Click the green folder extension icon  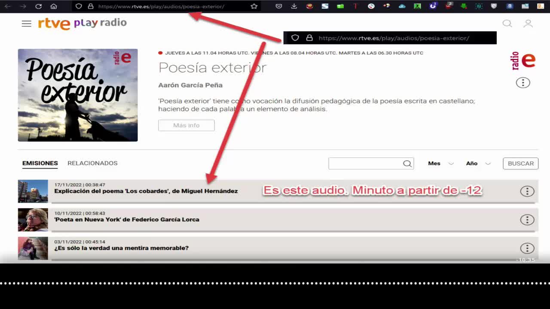point(340,6)
